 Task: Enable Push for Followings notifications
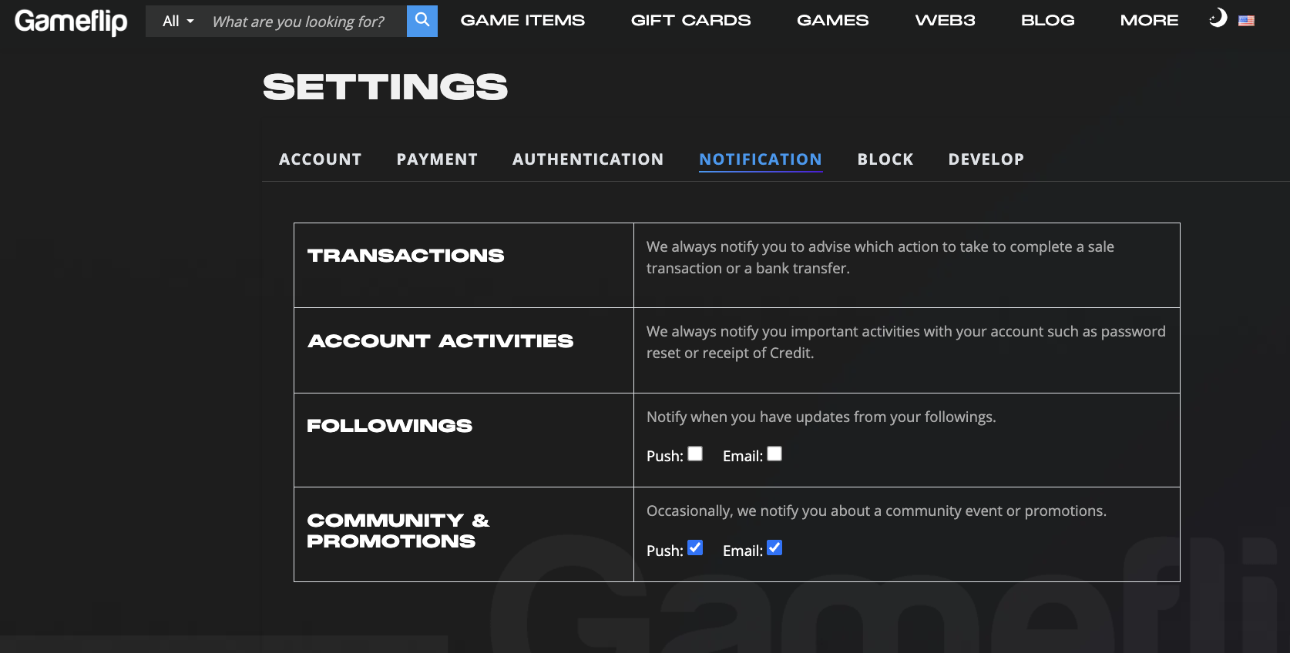[695, 454]
